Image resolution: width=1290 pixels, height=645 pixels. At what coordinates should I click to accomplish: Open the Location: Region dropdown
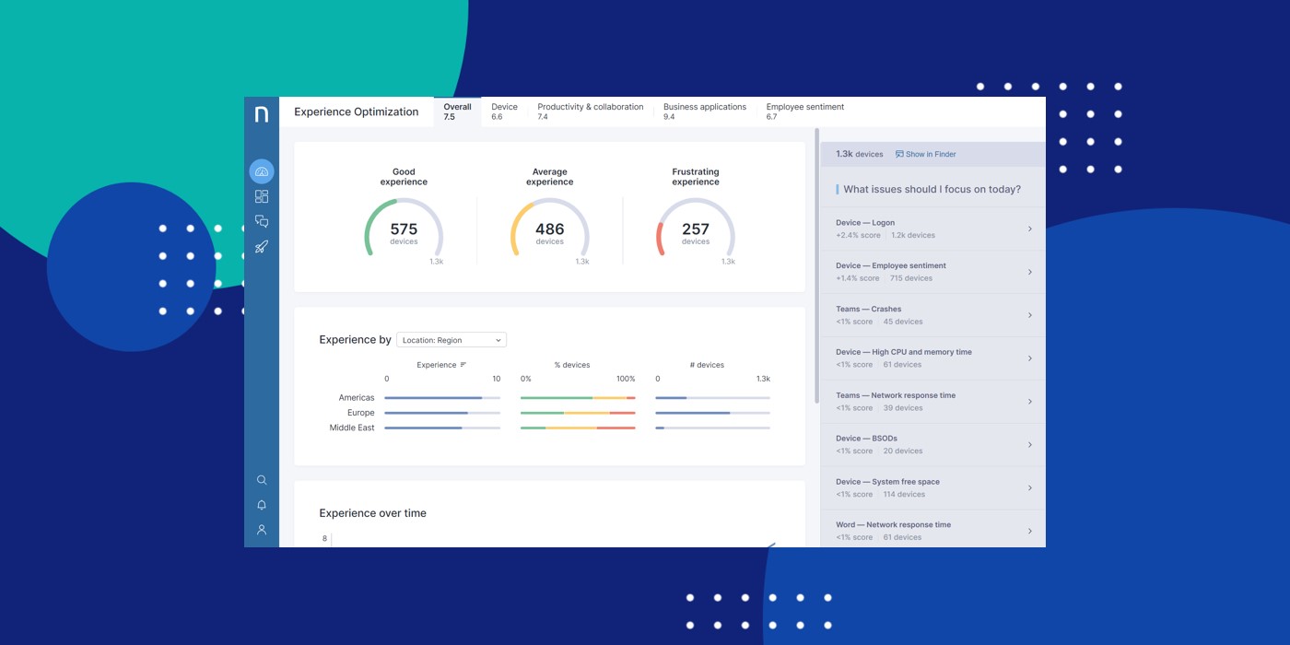(x=451, y=339)
